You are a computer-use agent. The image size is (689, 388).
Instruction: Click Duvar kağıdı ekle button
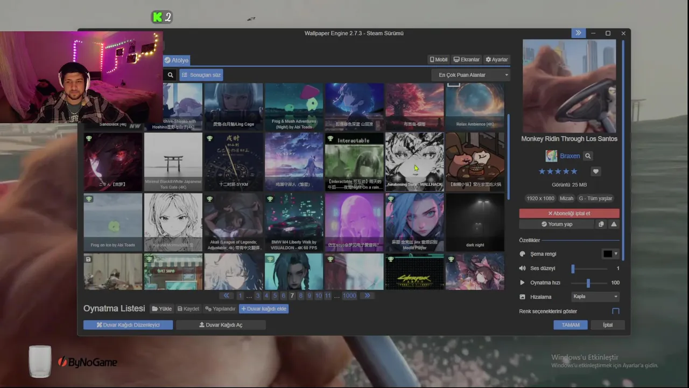(x=264, y=309)
